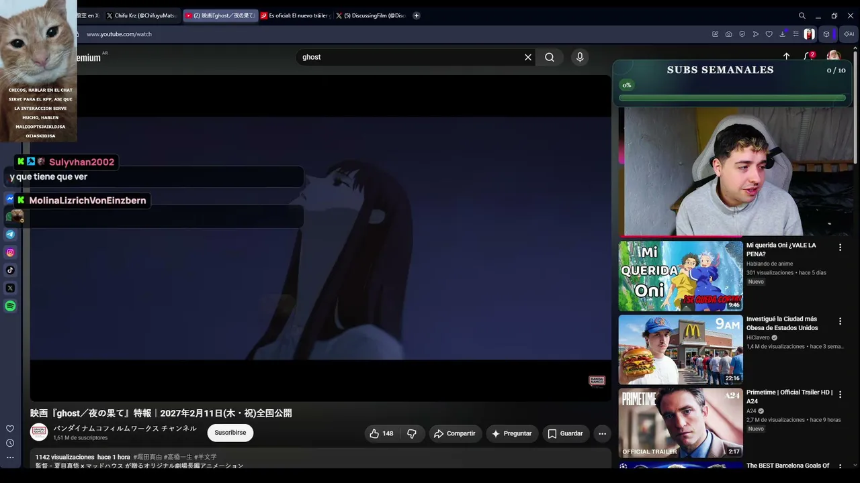Screen dimensions: 860x483
Task: Click the page vertical scrollbar
Action: 856,107
